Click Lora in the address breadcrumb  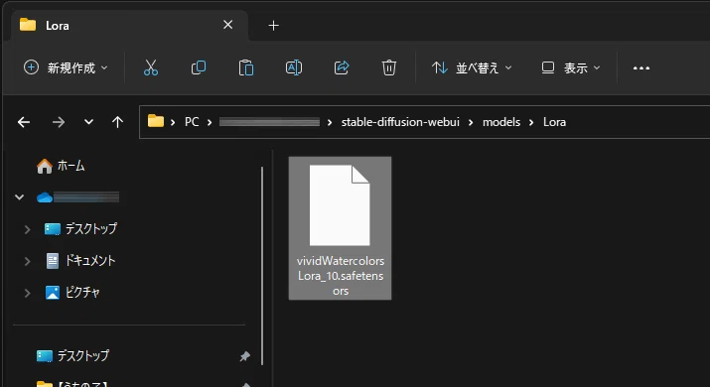[x=554, y=122]
